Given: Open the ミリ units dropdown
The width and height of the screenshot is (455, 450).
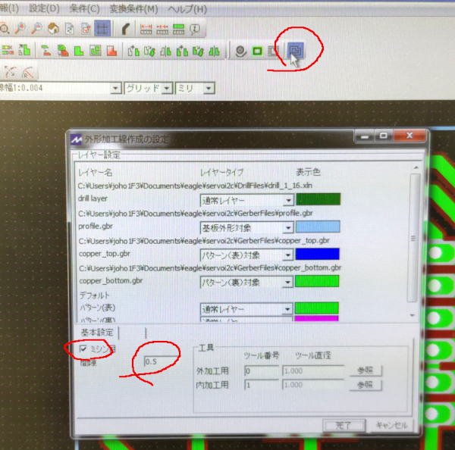Looking at the screenshot, I should pyautogui.click(x=209, y=89).
